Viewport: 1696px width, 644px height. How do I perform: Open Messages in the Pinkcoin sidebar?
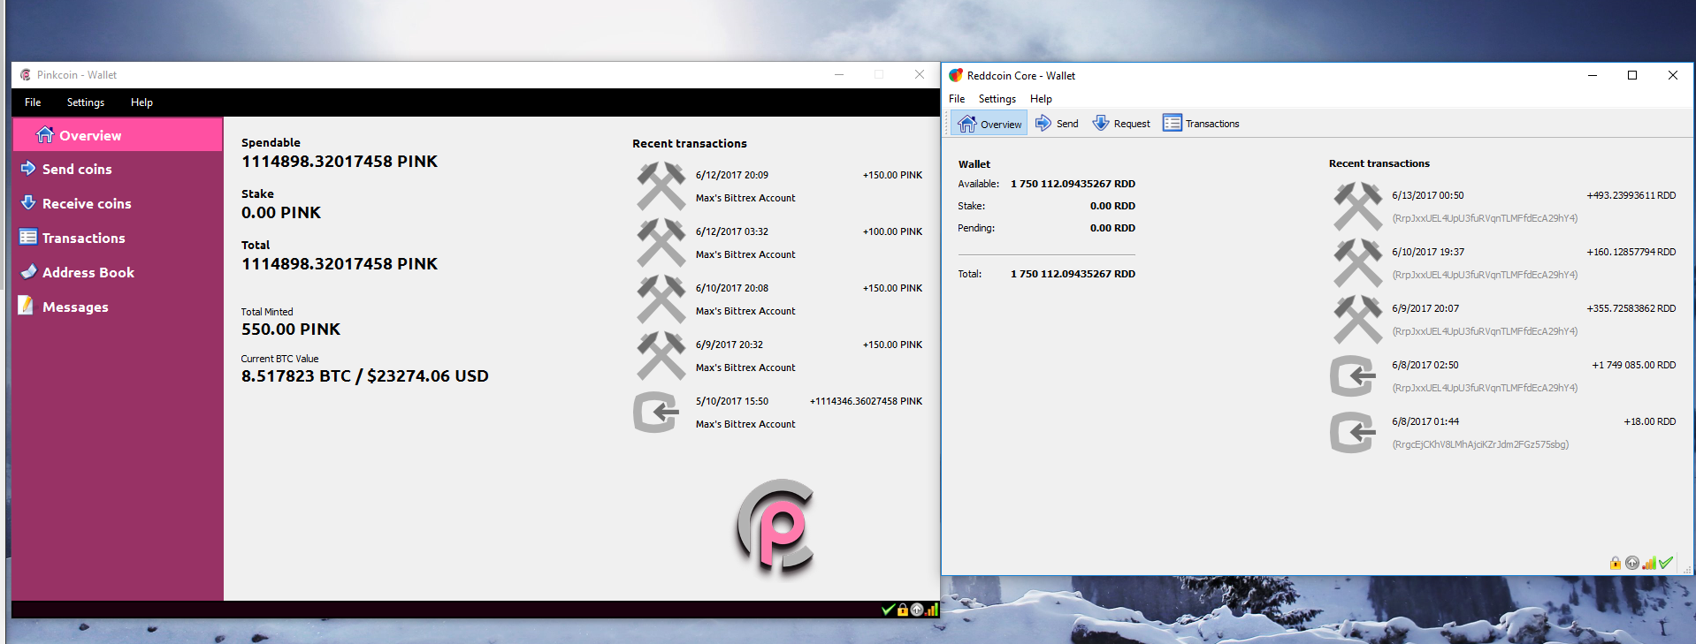click(118, 307)
